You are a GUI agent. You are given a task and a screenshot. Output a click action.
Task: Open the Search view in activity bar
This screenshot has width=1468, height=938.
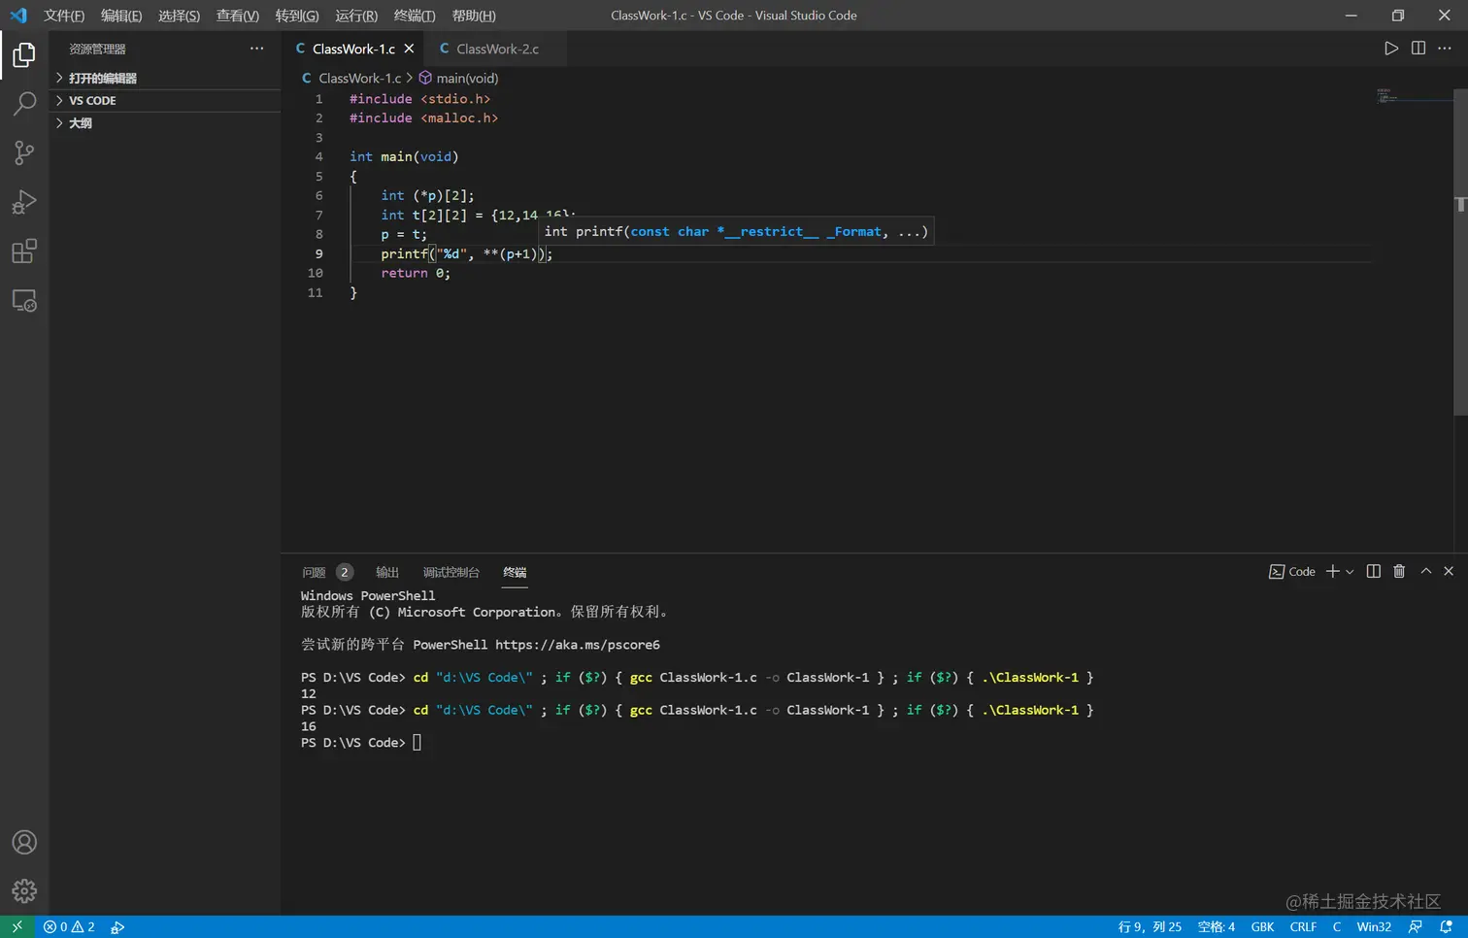pyautogui.click(x=24, y=103)
